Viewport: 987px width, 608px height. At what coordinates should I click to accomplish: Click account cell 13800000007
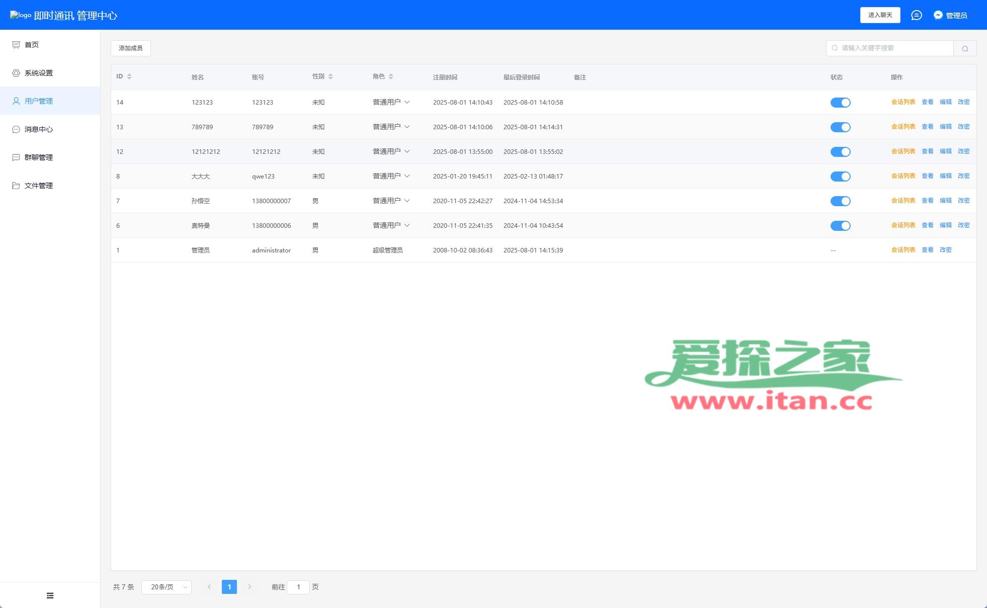click(x=271, y=201)
